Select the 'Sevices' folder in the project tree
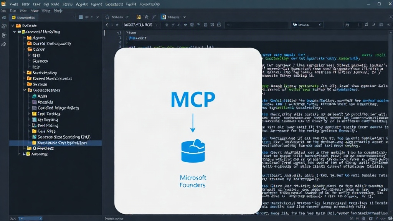Screen dimensions: 393x221 [37, 84]
